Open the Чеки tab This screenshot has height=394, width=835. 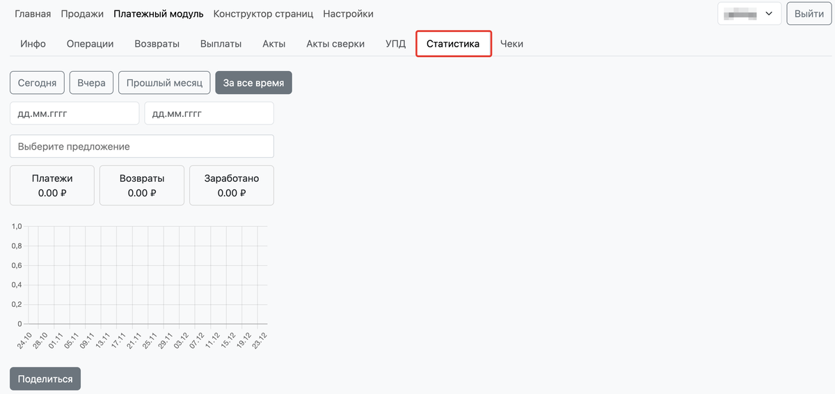coord(511,44)
